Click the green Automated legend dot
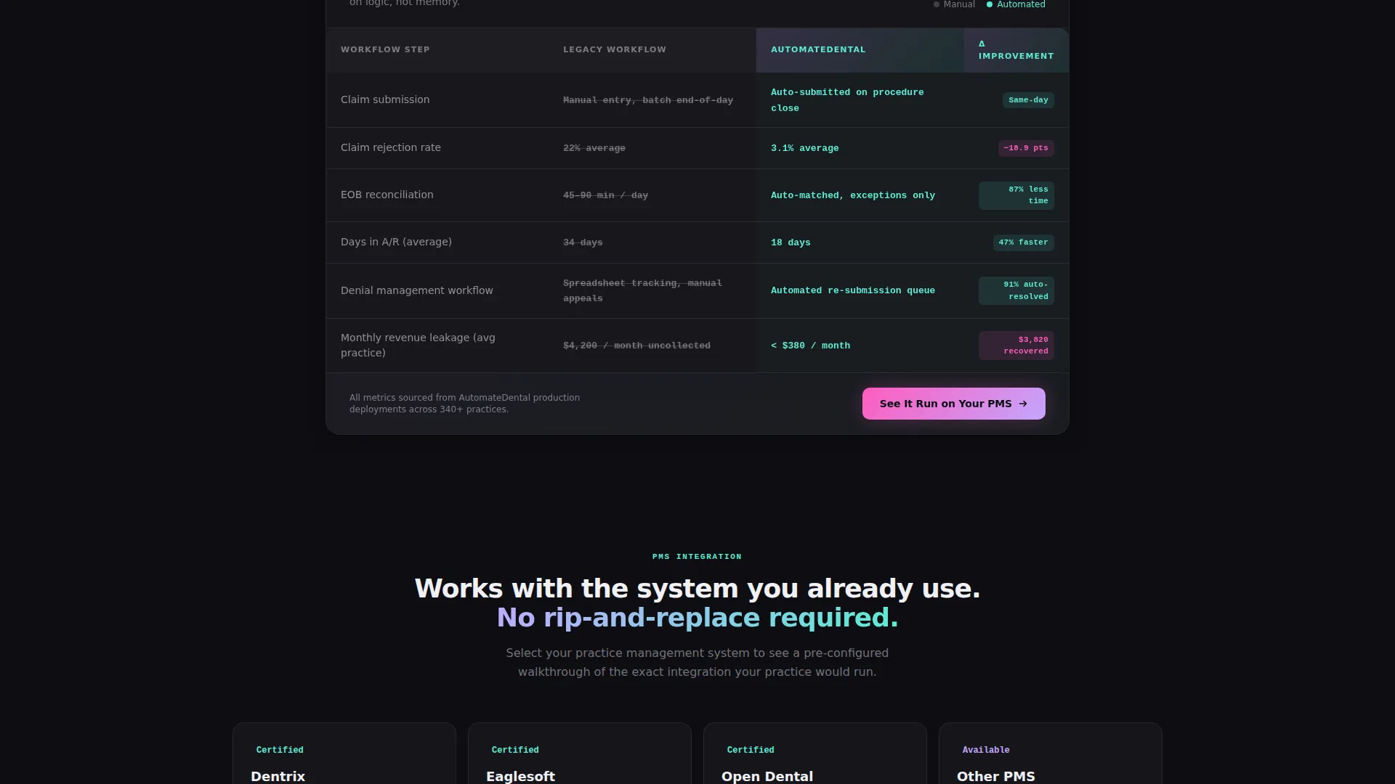This screenshot has width=1395, height=784. coord(989,5)
